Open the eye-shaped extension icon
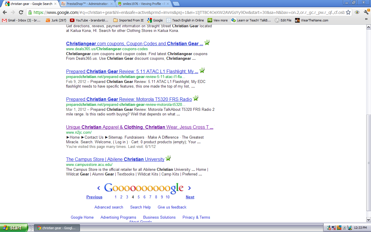The height and width of the screenshot is (232, 371). tap(357, 12)
